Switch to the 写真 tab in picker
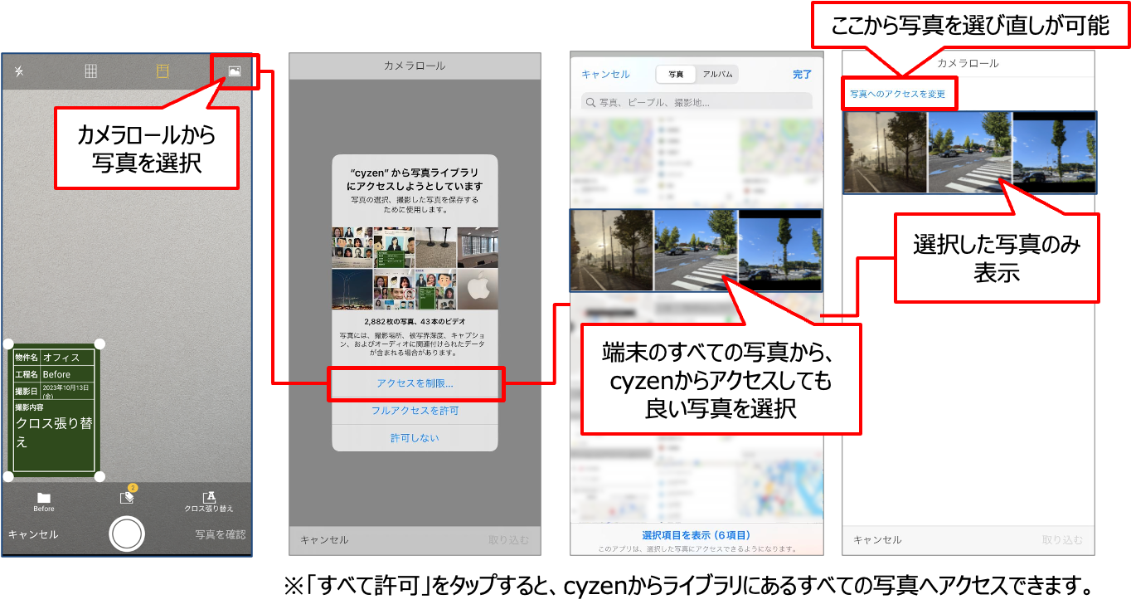This screenshot has width=1131, height=614. coord(676,74)
